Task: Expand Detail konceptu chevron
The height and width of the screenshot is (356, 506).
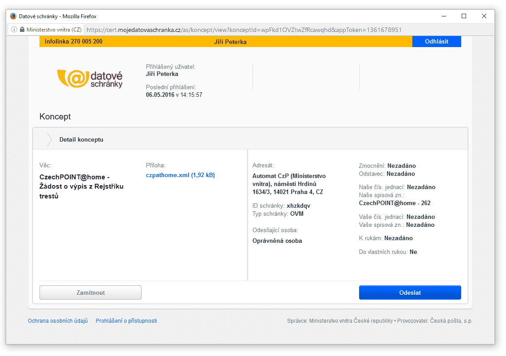Action: click(49, 139)
